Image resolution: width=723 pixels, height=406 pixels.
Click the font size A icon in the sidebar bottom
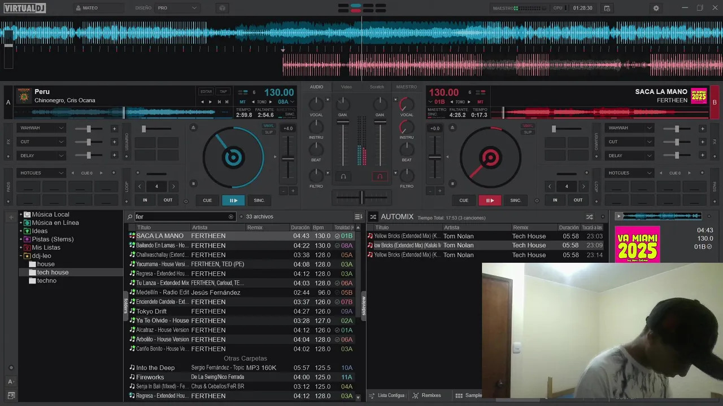coord(11,382)
